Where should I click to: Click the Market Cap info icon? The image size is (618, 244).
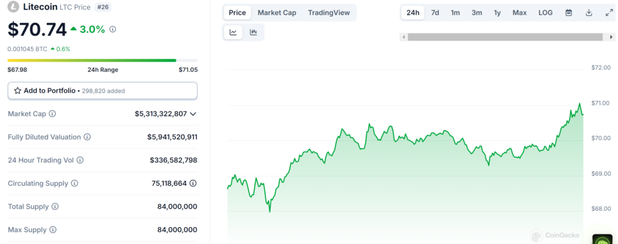[53, 114]
